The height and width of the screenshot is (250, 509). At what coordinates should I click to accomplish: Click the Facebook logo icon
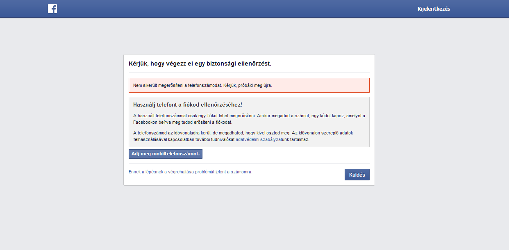click(52, 9)
